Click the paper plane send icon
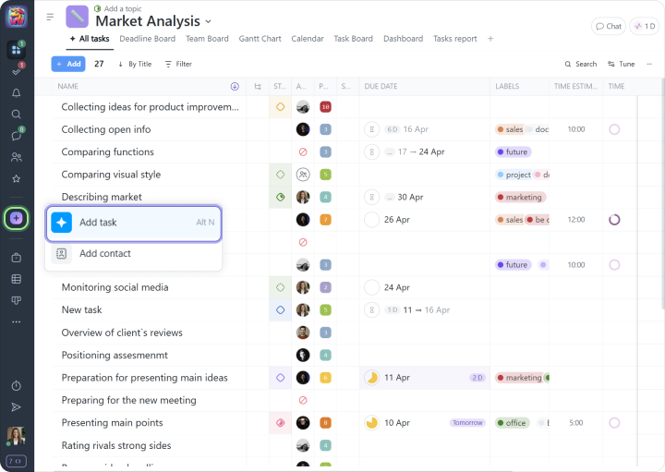This screenshot has width=665, height=472. tap(16, 406)
